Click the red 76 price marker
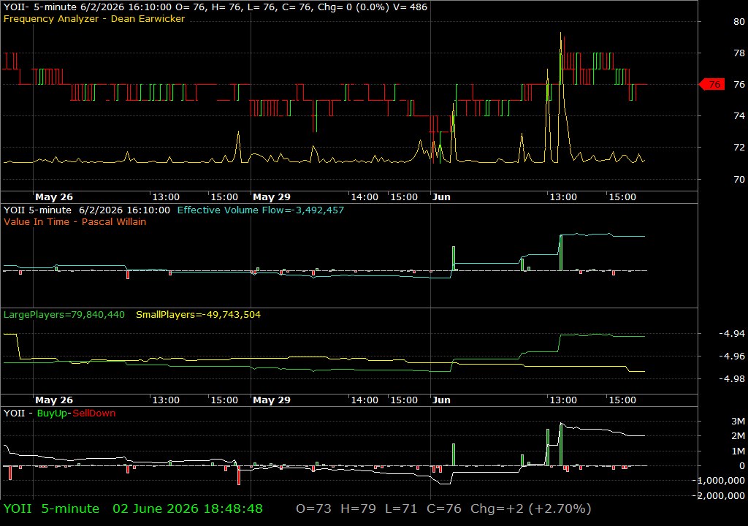This screenshot has height=526, width=748. [x=711, y=85]
